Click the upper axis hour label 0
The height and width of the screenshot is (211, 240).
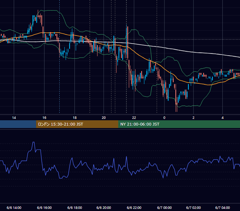164,118
